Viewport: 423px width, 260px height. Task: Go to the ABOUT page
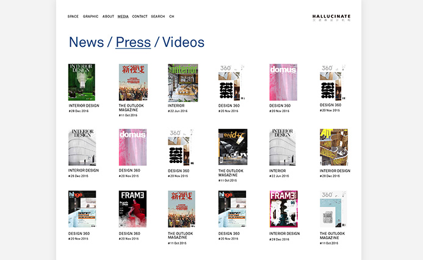click(108, 16)
